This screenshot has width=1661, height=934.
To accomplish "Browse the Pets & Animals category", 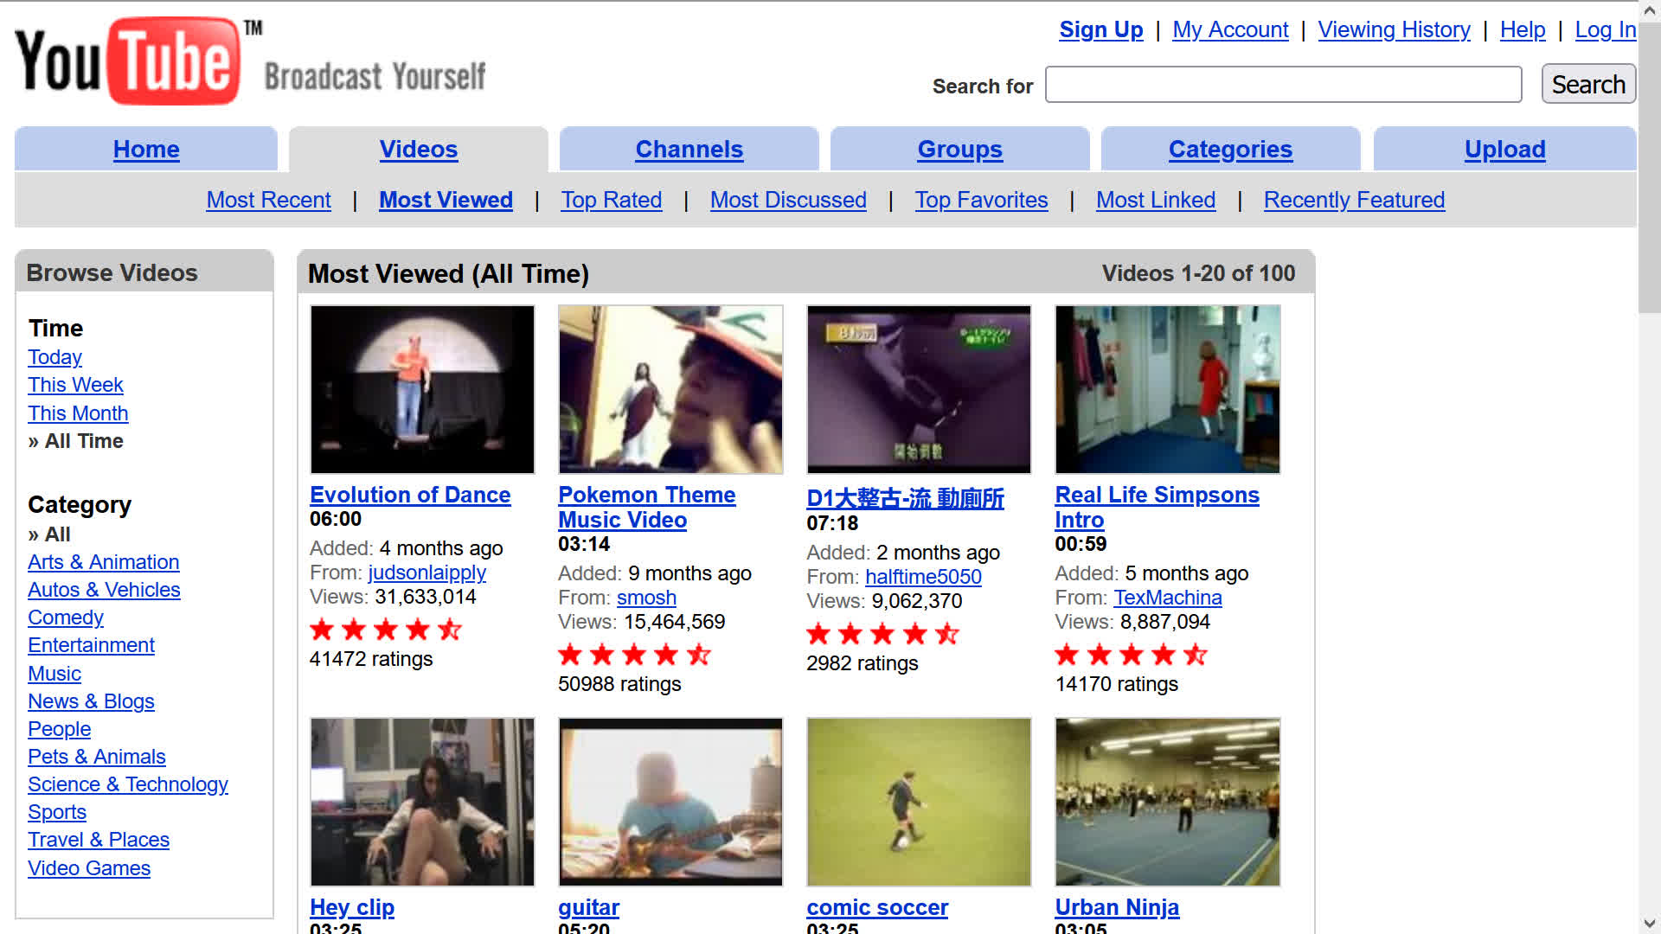I will click(x=96, y=757).
